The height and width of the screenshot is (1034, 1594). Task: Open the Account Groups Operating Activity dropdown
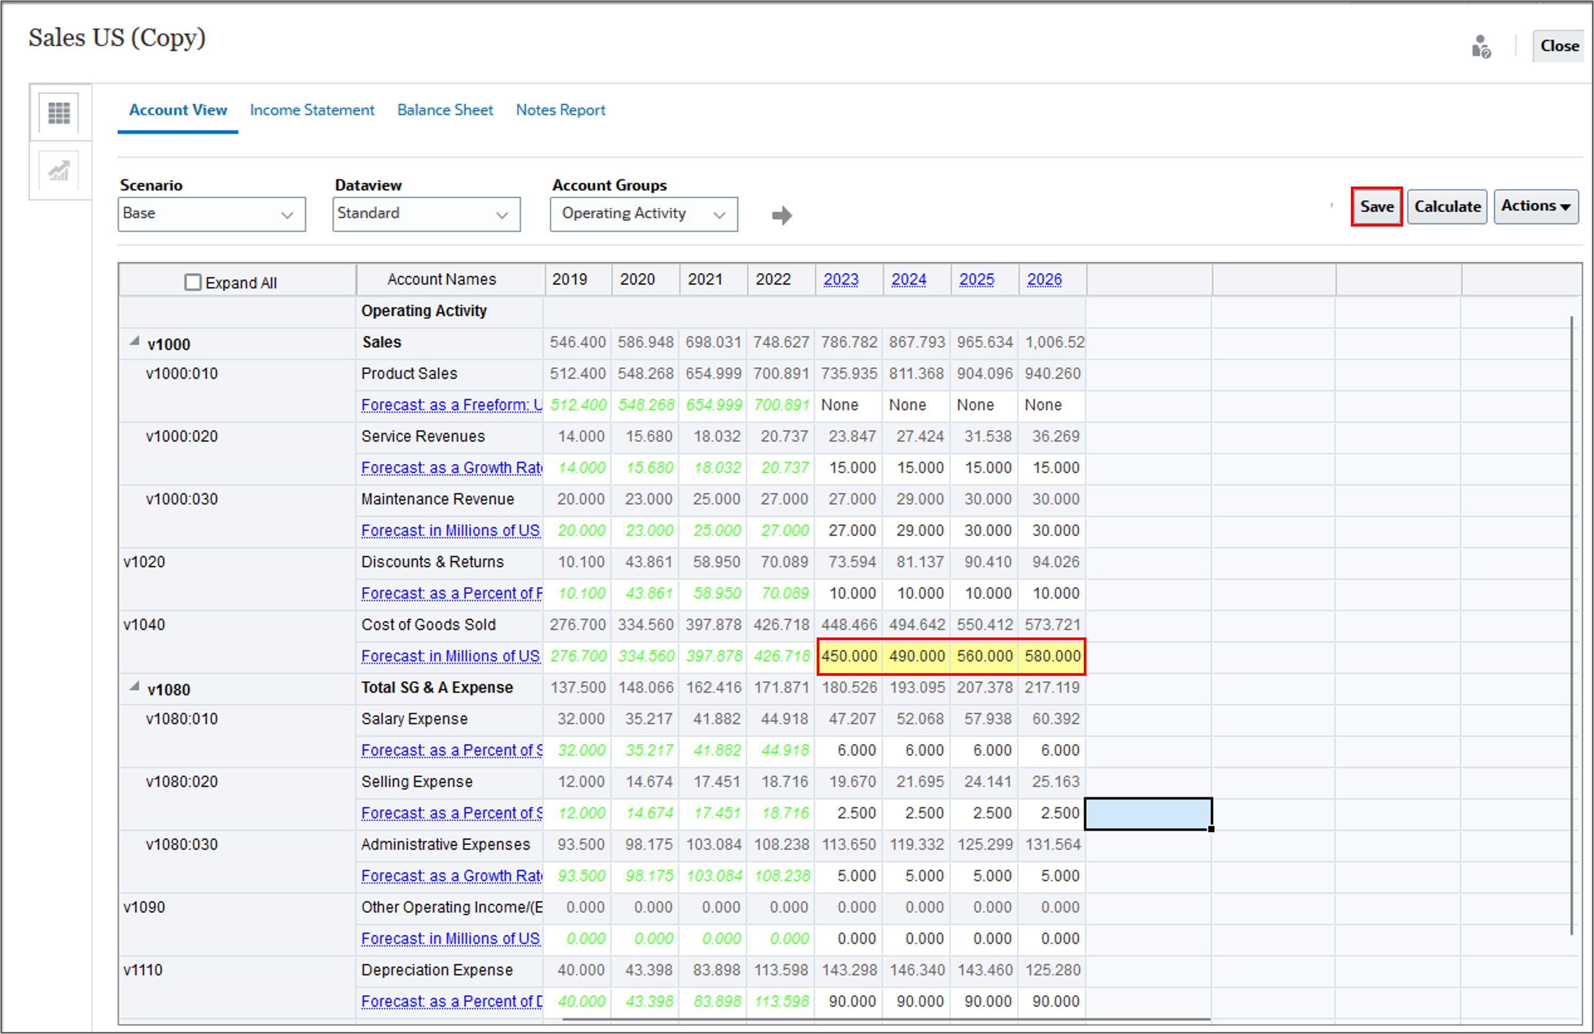pos(643,214)
